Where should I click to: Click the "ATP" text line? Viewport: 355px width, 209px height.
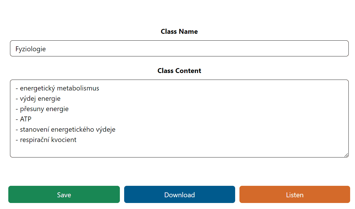tap(25, 119)
